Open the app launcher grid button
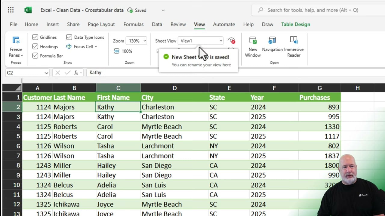Image resolution: width=385 pixels, height=216 pixels. coord(11,10)
